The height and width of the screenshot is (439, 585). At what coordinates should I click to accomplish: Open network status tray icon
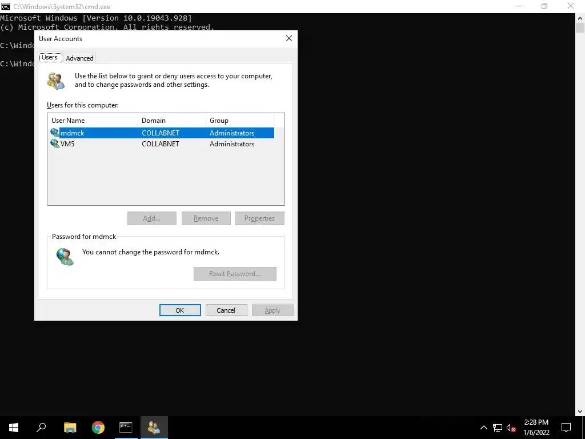pyautogui.click(x=498, y=428)
